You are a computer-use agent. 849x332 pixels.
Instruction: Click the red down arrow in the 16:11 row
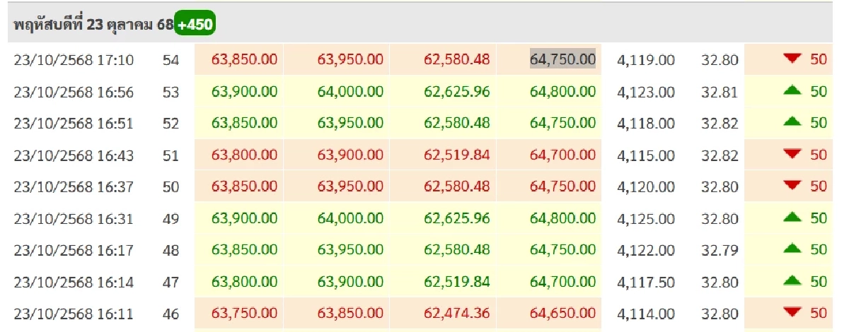(791, 314)
